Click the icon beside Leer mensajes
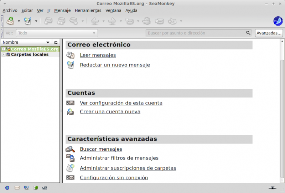Image resolution: width=285 pixels, height=193 pixels. [x=70, y=55]
